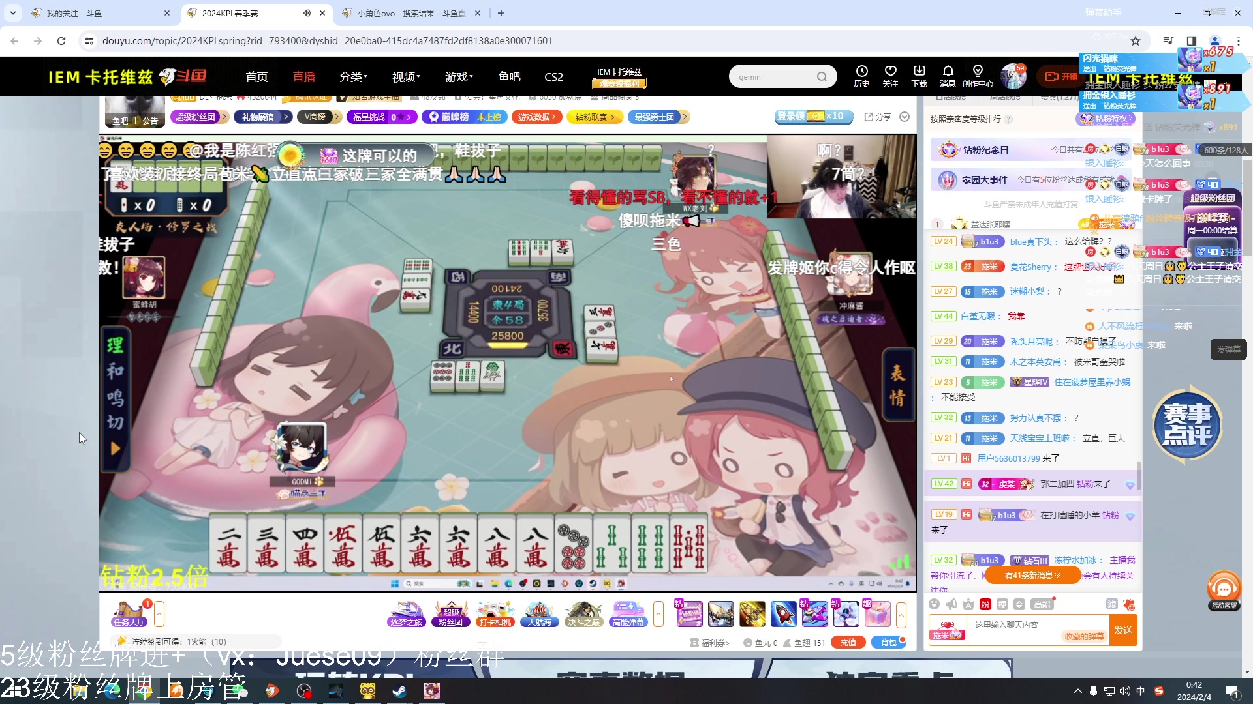Go to 首页 in the nav bar

(x=256, y=77)
